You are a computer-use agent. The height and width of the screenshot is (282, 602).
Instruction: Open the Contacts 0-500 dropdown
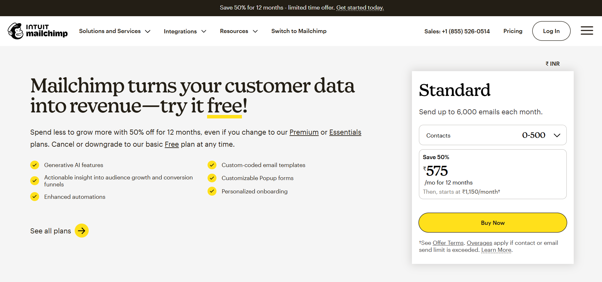(493, 135)
